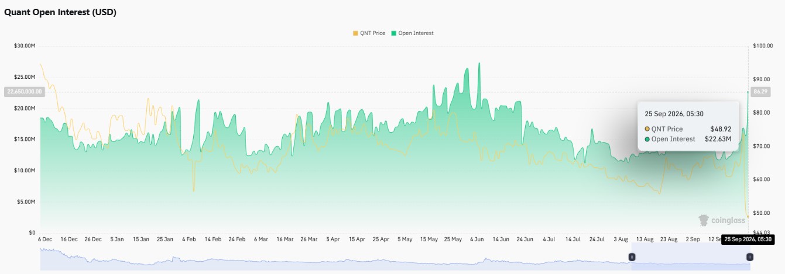Click the tooltip $48.92 QNT Price value
The width and height of the screenshot is (785, 274).
(719, 129)
